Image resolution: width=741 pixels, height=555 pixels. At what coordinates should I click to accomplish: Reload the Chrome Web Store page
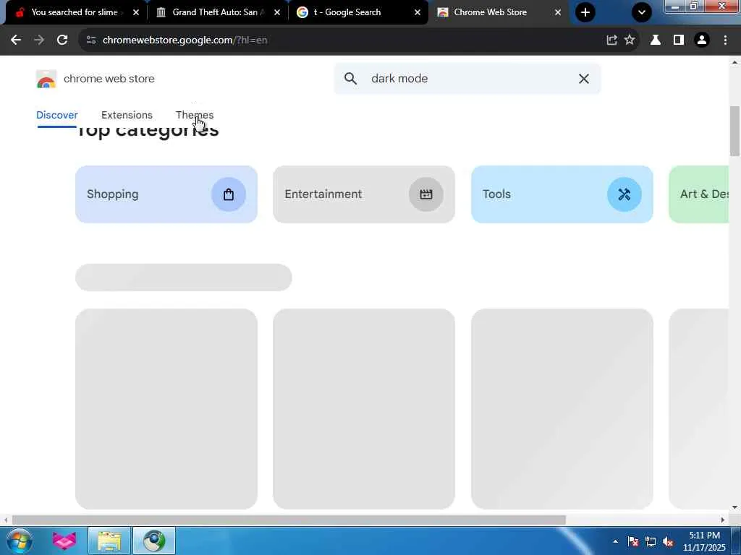click(x=62, y=40)
